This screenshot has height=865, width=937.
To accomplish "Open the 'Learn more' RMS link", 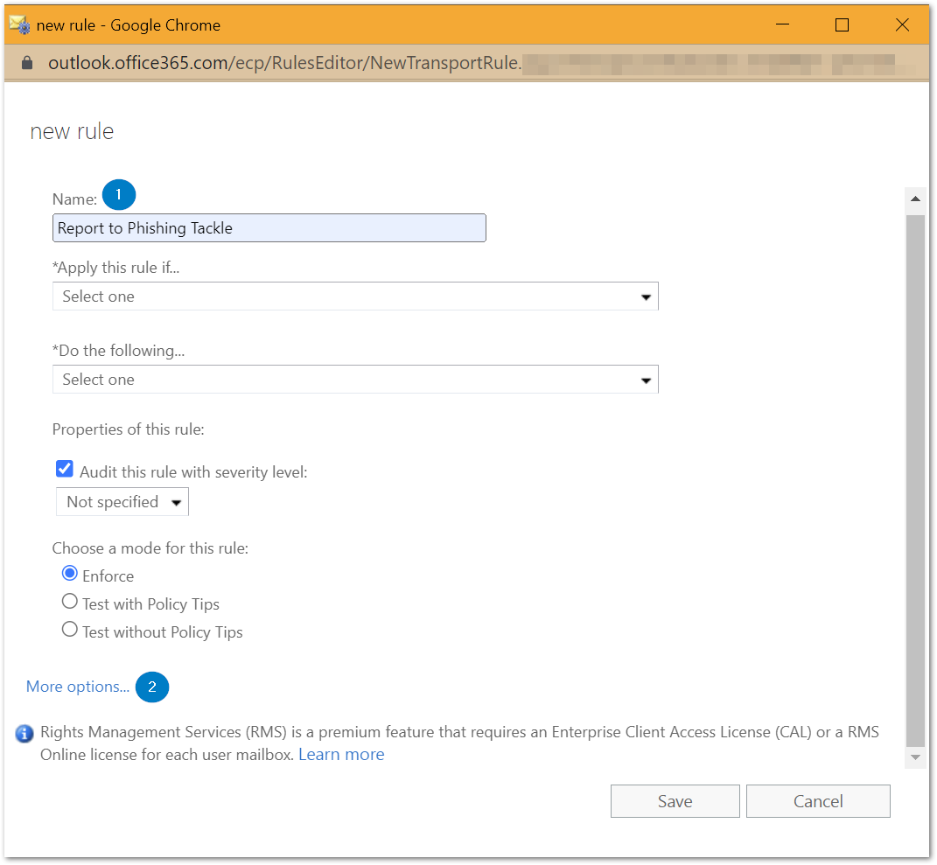I will [341, 755].
